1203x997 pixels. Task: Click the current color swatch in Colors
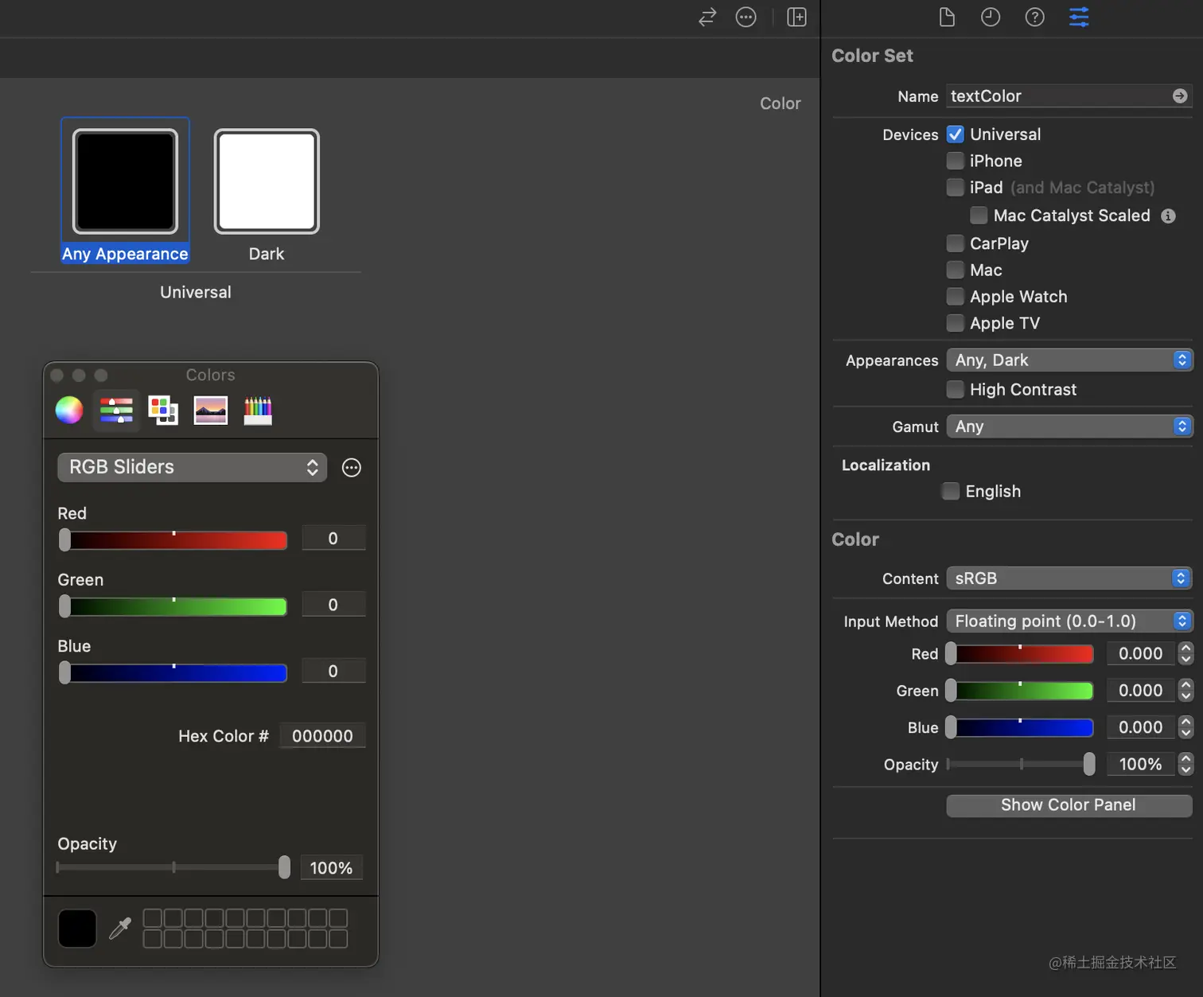[77, 929]
